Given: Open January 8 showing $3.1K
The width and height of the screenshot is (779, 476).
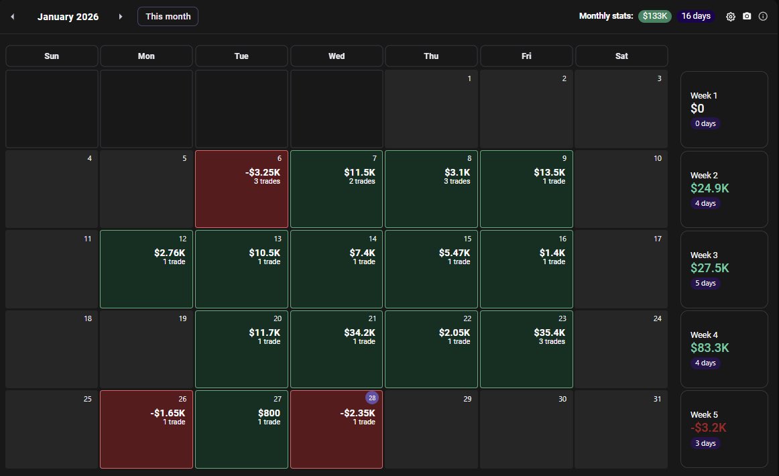Looking at the screenshot, I should pos(431,189).
